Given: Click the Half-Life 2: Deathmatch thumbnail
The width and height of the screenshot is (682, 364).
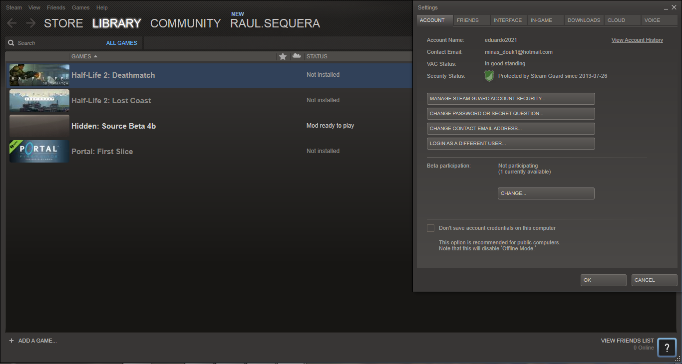Looking at the screenshot, I should click(x=39, y=75).
